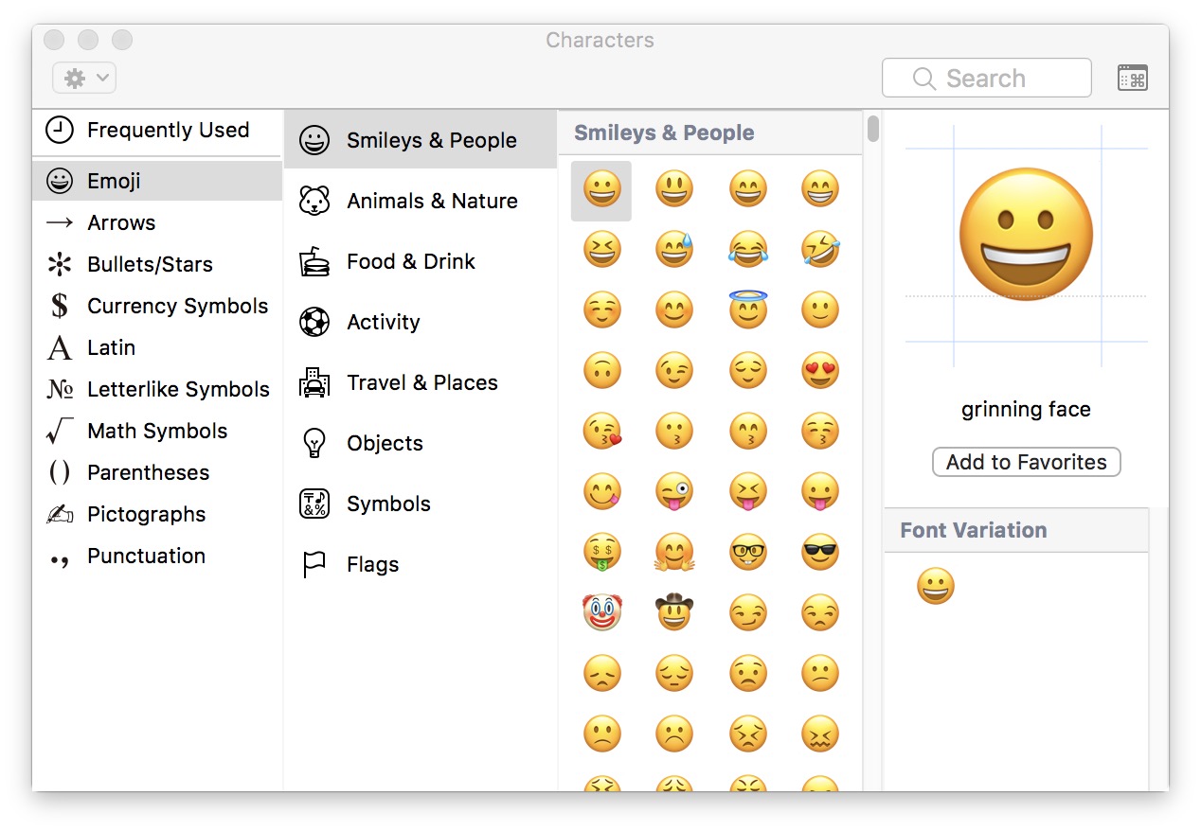Click inside the Search field

pos(986,78)
